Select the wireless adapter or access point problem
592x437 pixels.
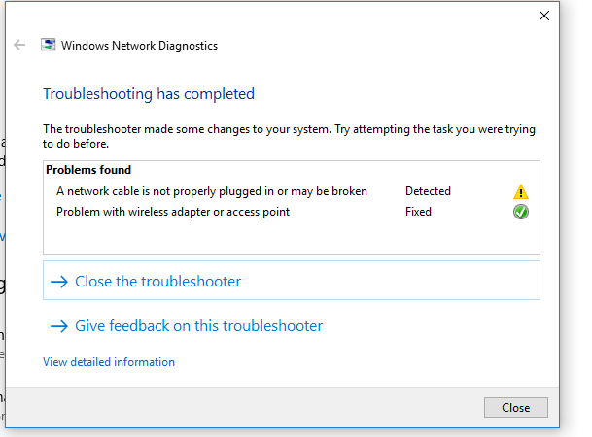click(173, 212)
